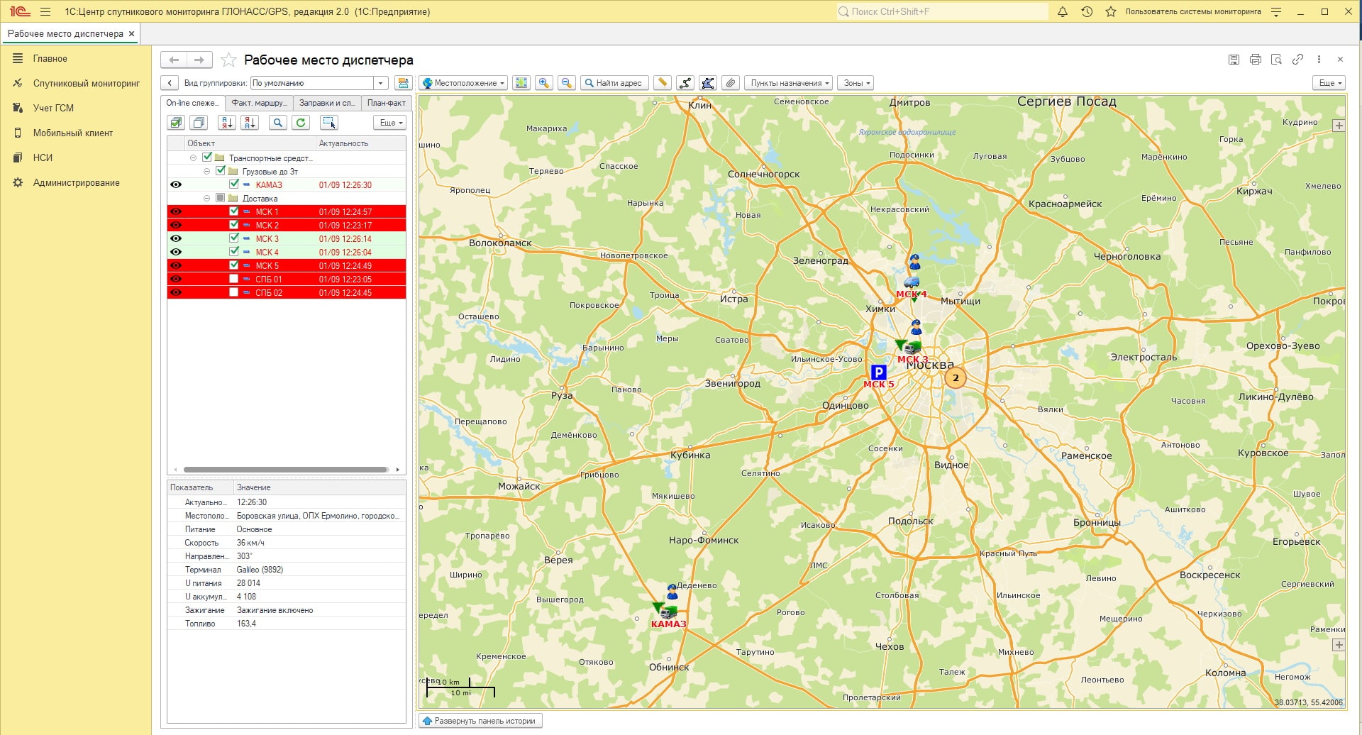This screenshot has height=735, width=1362.
Task: Search within the object list
Action: pos(278,123)
